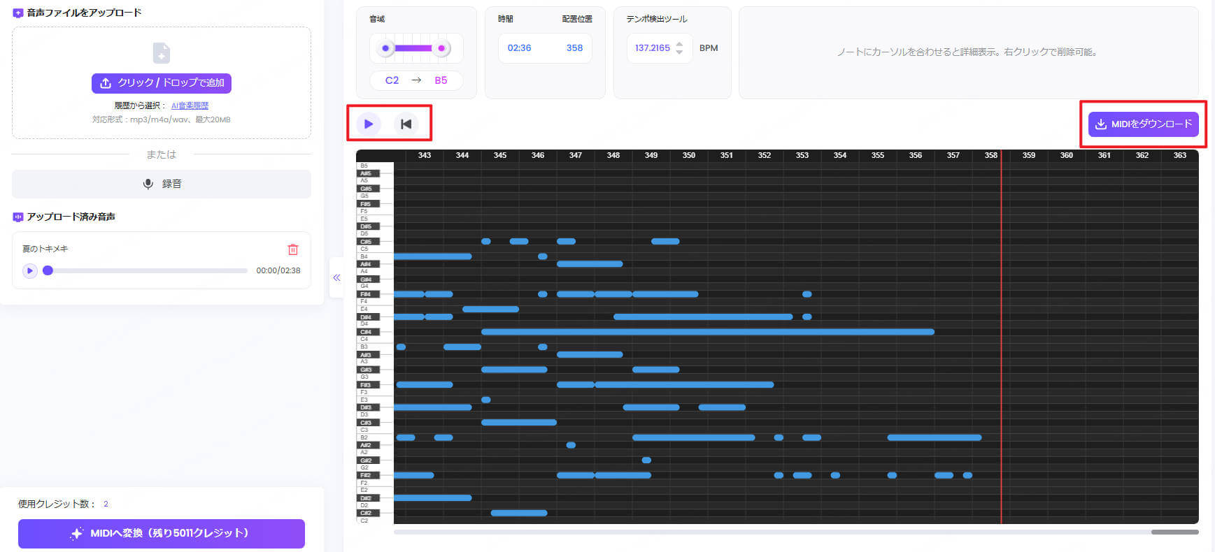Click the high pitch label B5
1215x552 pixels.
pos(441,80)
